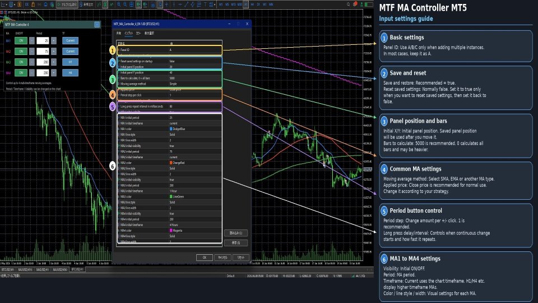
Task: Increase MA1 period with plus button
Action: pyautogui.click(x=54, y=40)
